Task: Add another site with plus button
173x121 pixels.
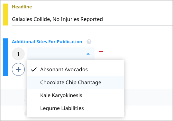Action: click(18, 69)
